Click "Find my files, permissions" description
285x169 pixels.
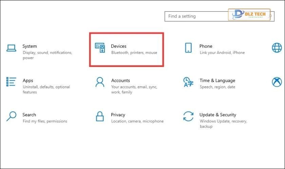tap(45, 121)
